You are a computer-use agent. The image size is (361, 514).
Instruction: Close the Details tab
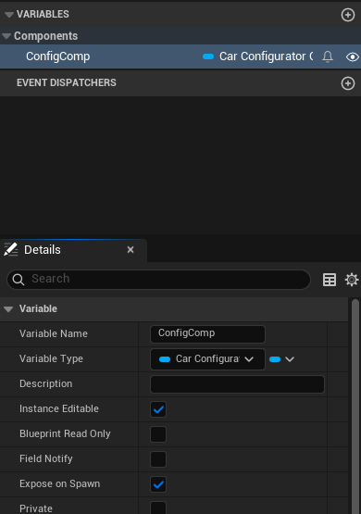click(131, 250)
